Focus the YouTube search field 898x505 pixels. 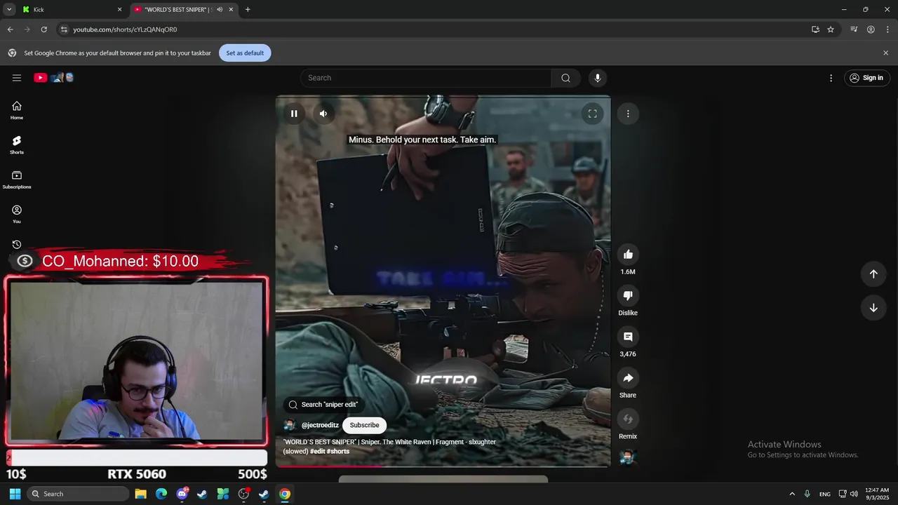point(426,78)
